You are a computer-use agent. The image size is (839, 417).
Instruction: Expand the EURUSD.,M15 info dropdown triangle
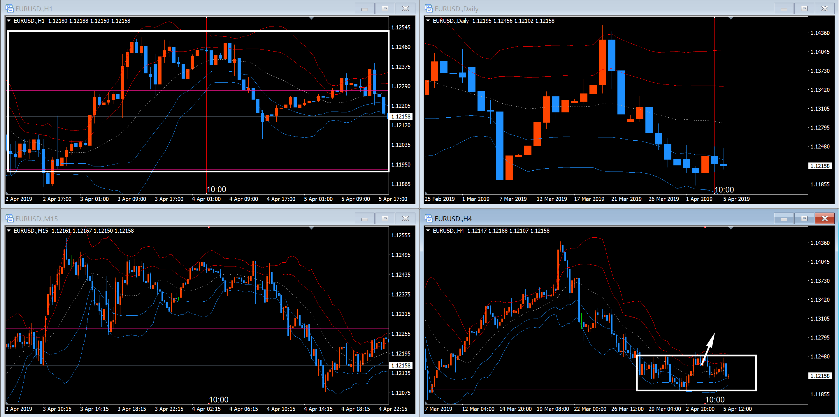tap(9, 230)
